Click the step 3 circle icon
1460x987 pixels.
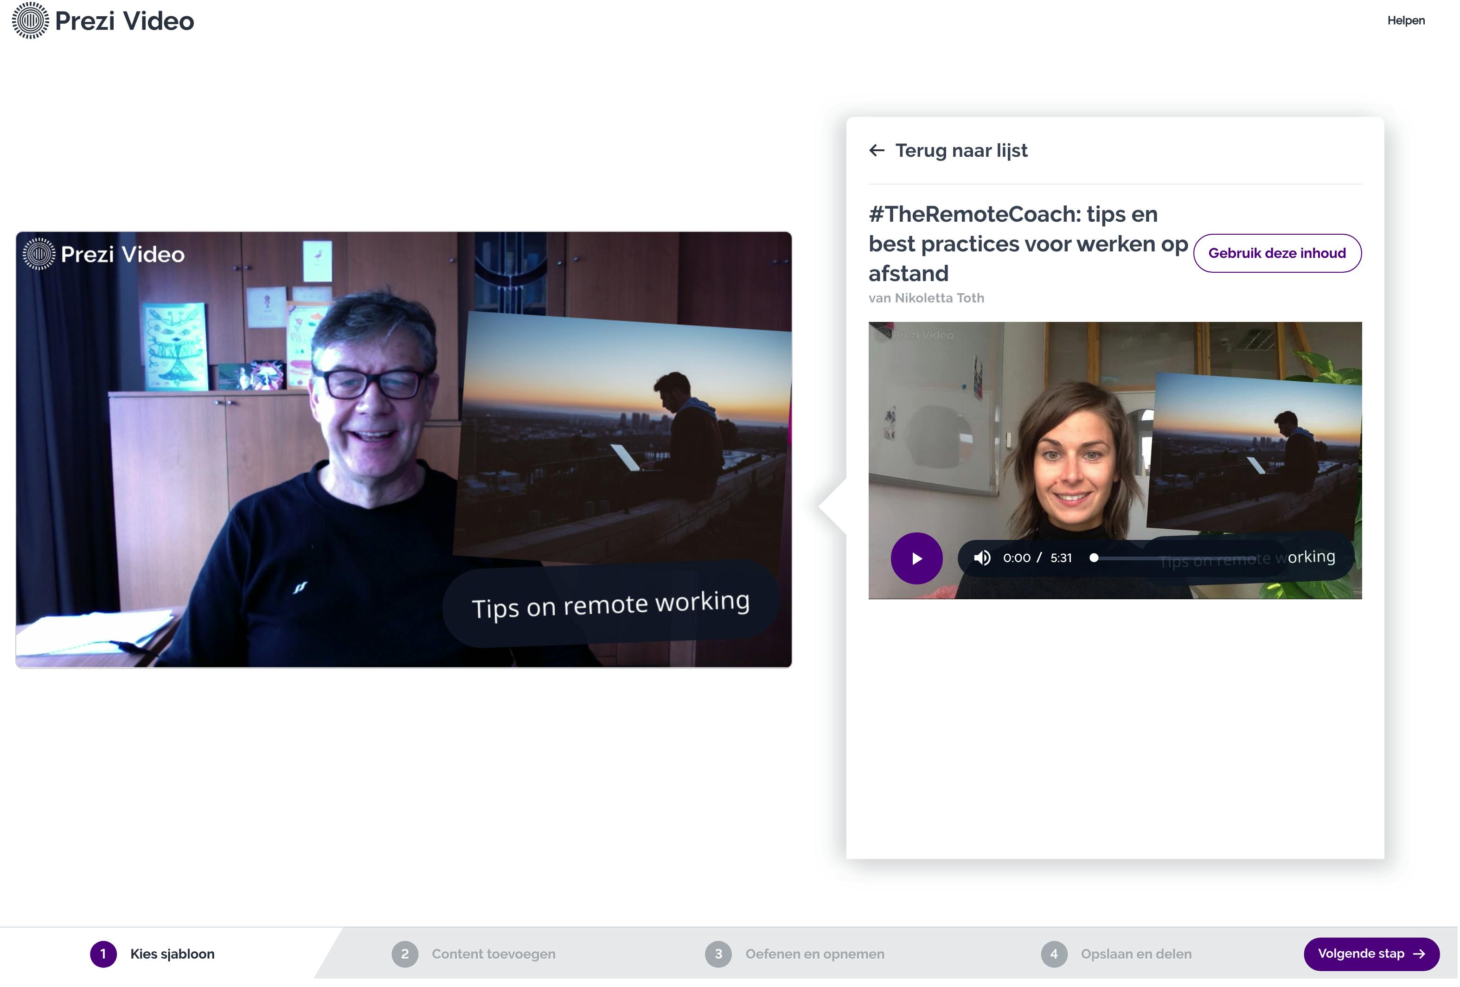tap(719, 955)
